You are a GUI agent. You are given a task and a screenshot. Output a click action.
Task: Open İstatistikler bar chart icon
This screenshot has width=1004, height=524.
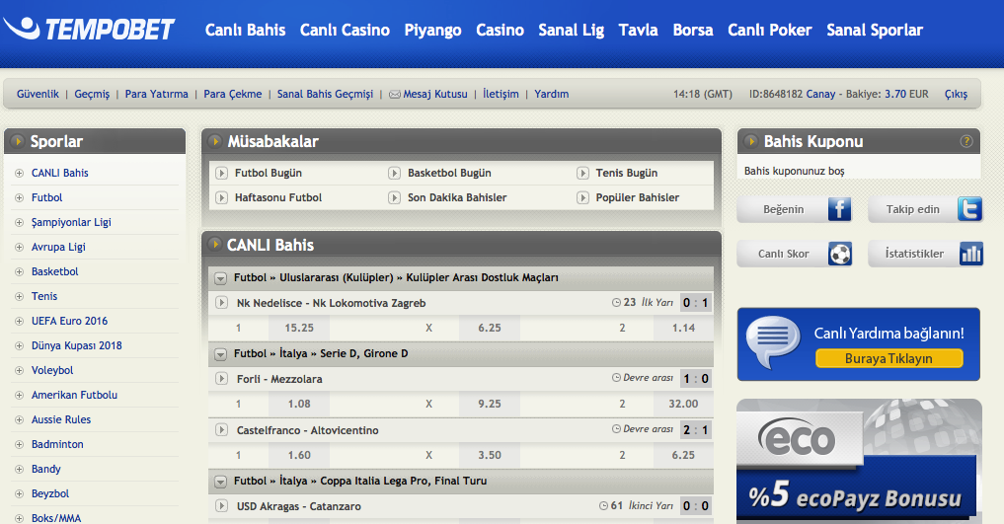point(970,254)
